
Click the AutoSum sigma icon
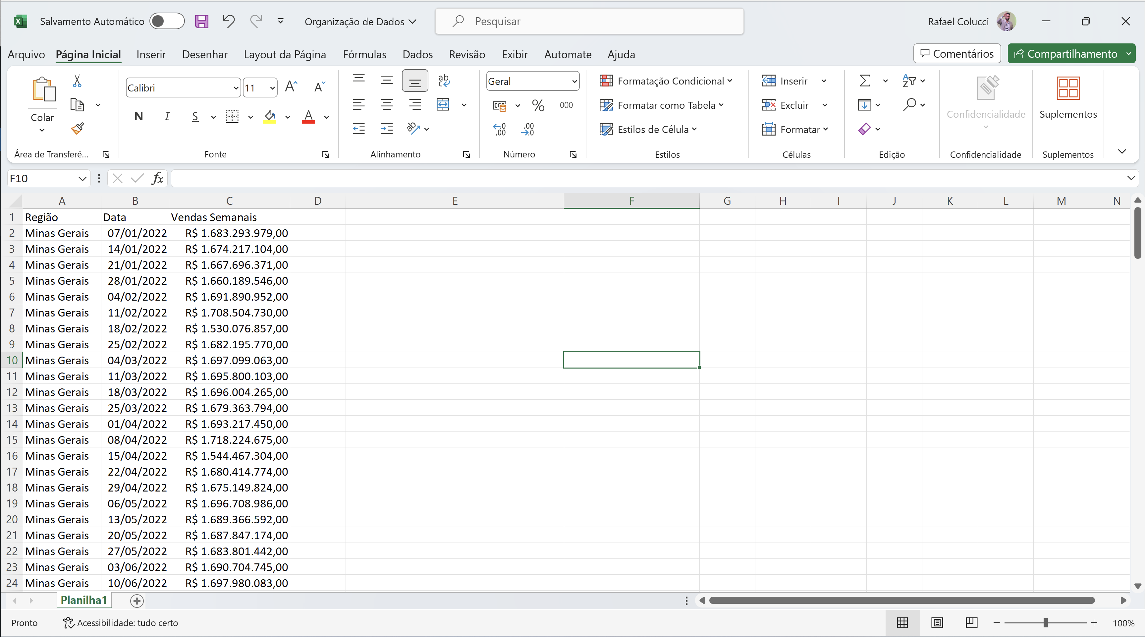click(x=864, y=81)
